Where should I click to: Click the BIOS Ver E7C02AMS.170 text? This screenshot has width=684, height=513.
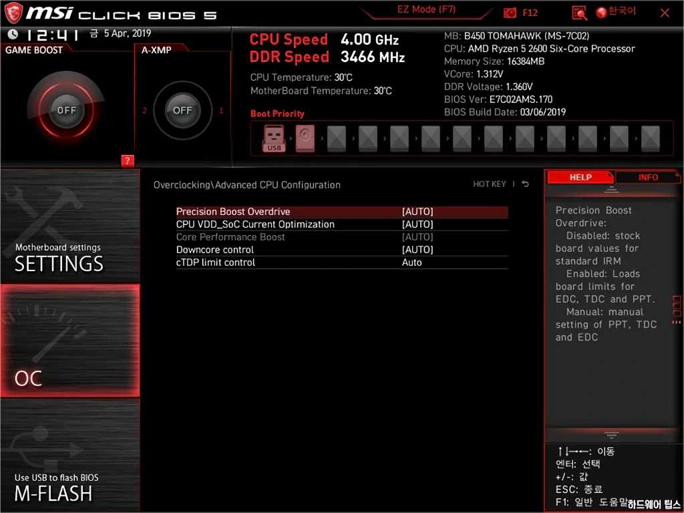(498, 100)
